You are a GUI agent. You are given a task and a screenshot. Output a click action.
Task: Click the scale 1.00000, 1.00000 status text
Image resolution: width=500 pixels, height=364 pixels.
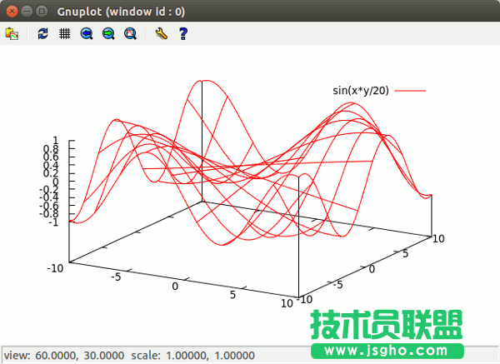(193, 356)
